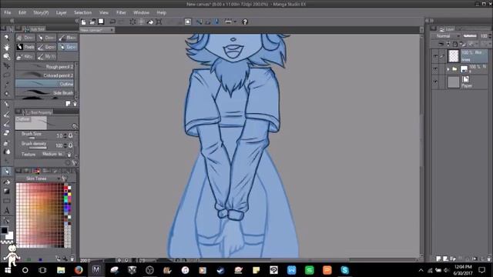The image size is (493, 277).
Task: Select the Colored pencil 2 sub tool
Action: 45,75
